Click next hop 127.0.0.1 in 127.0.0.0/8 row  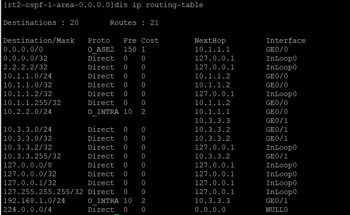(x=215, y=166)
